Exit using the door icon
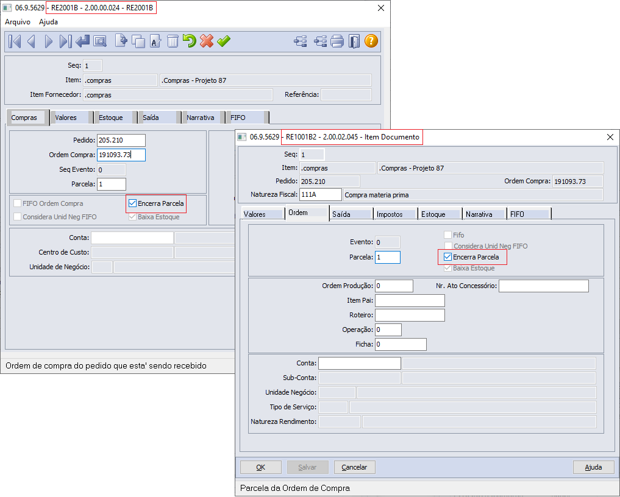The width and height of the screenshot is (620, 497). point(354,41)
